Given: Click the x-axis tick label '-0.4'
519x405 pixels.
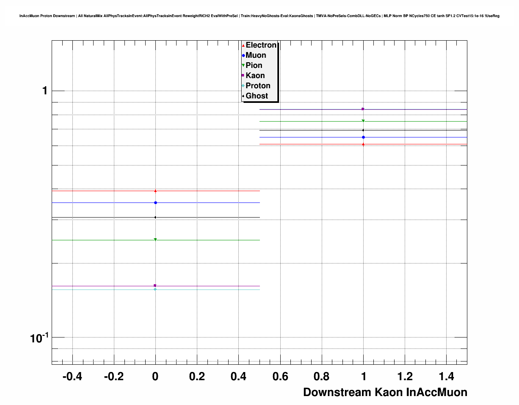Looking at the screenshot, I should click(72, 377).
